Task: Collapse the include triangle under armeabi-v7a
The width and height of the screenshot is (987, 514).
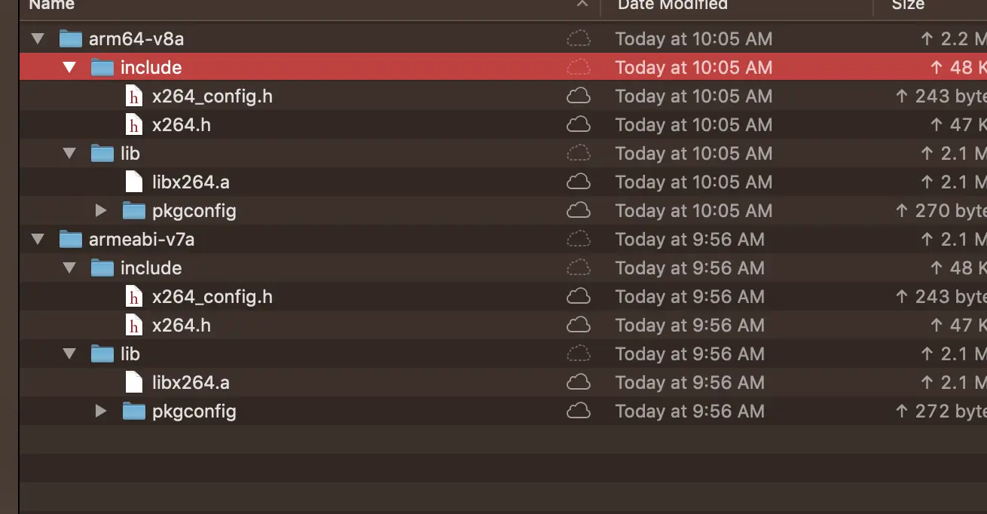Action: pos(70,268)
